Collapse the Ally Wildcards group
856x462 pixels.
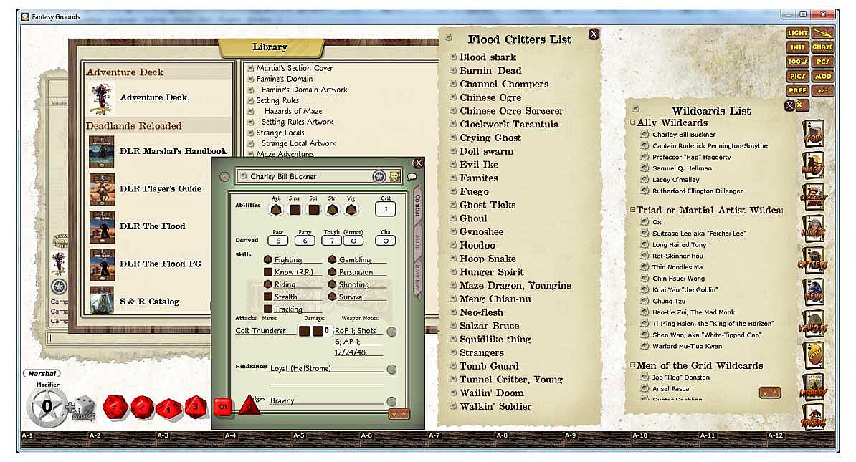tap(633, 122)
